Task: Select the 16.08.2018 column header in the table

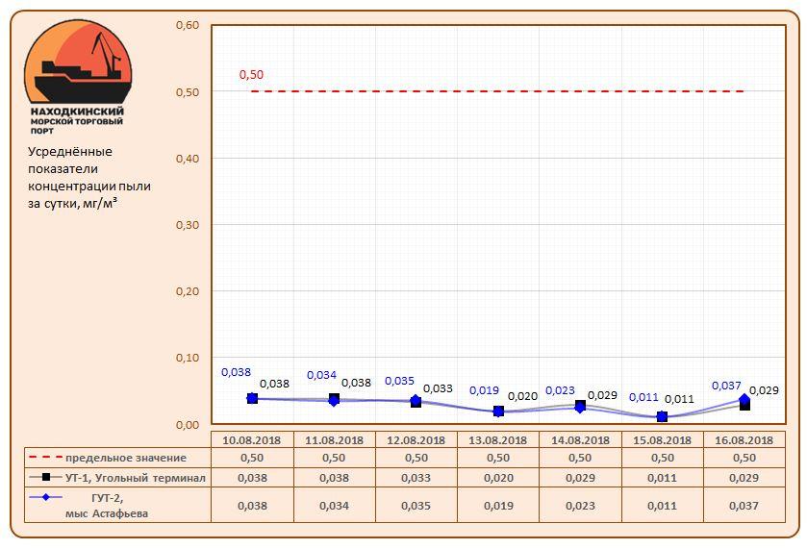Action: [x=744, y=439]
